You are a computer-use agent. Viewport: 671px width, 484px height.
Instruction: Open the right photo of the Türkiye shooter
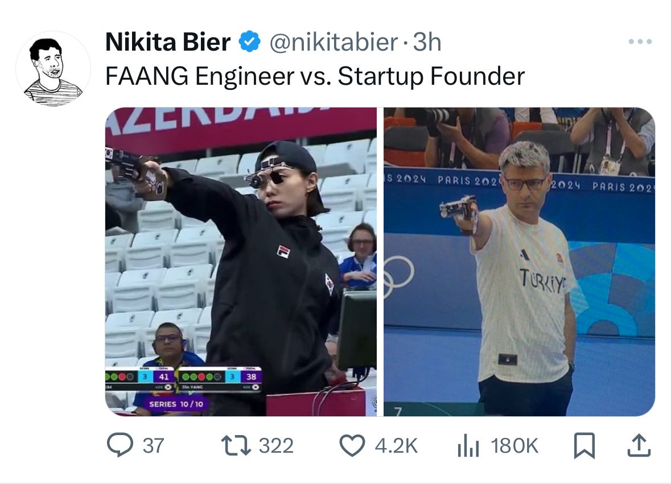click(x=519, y=262)
